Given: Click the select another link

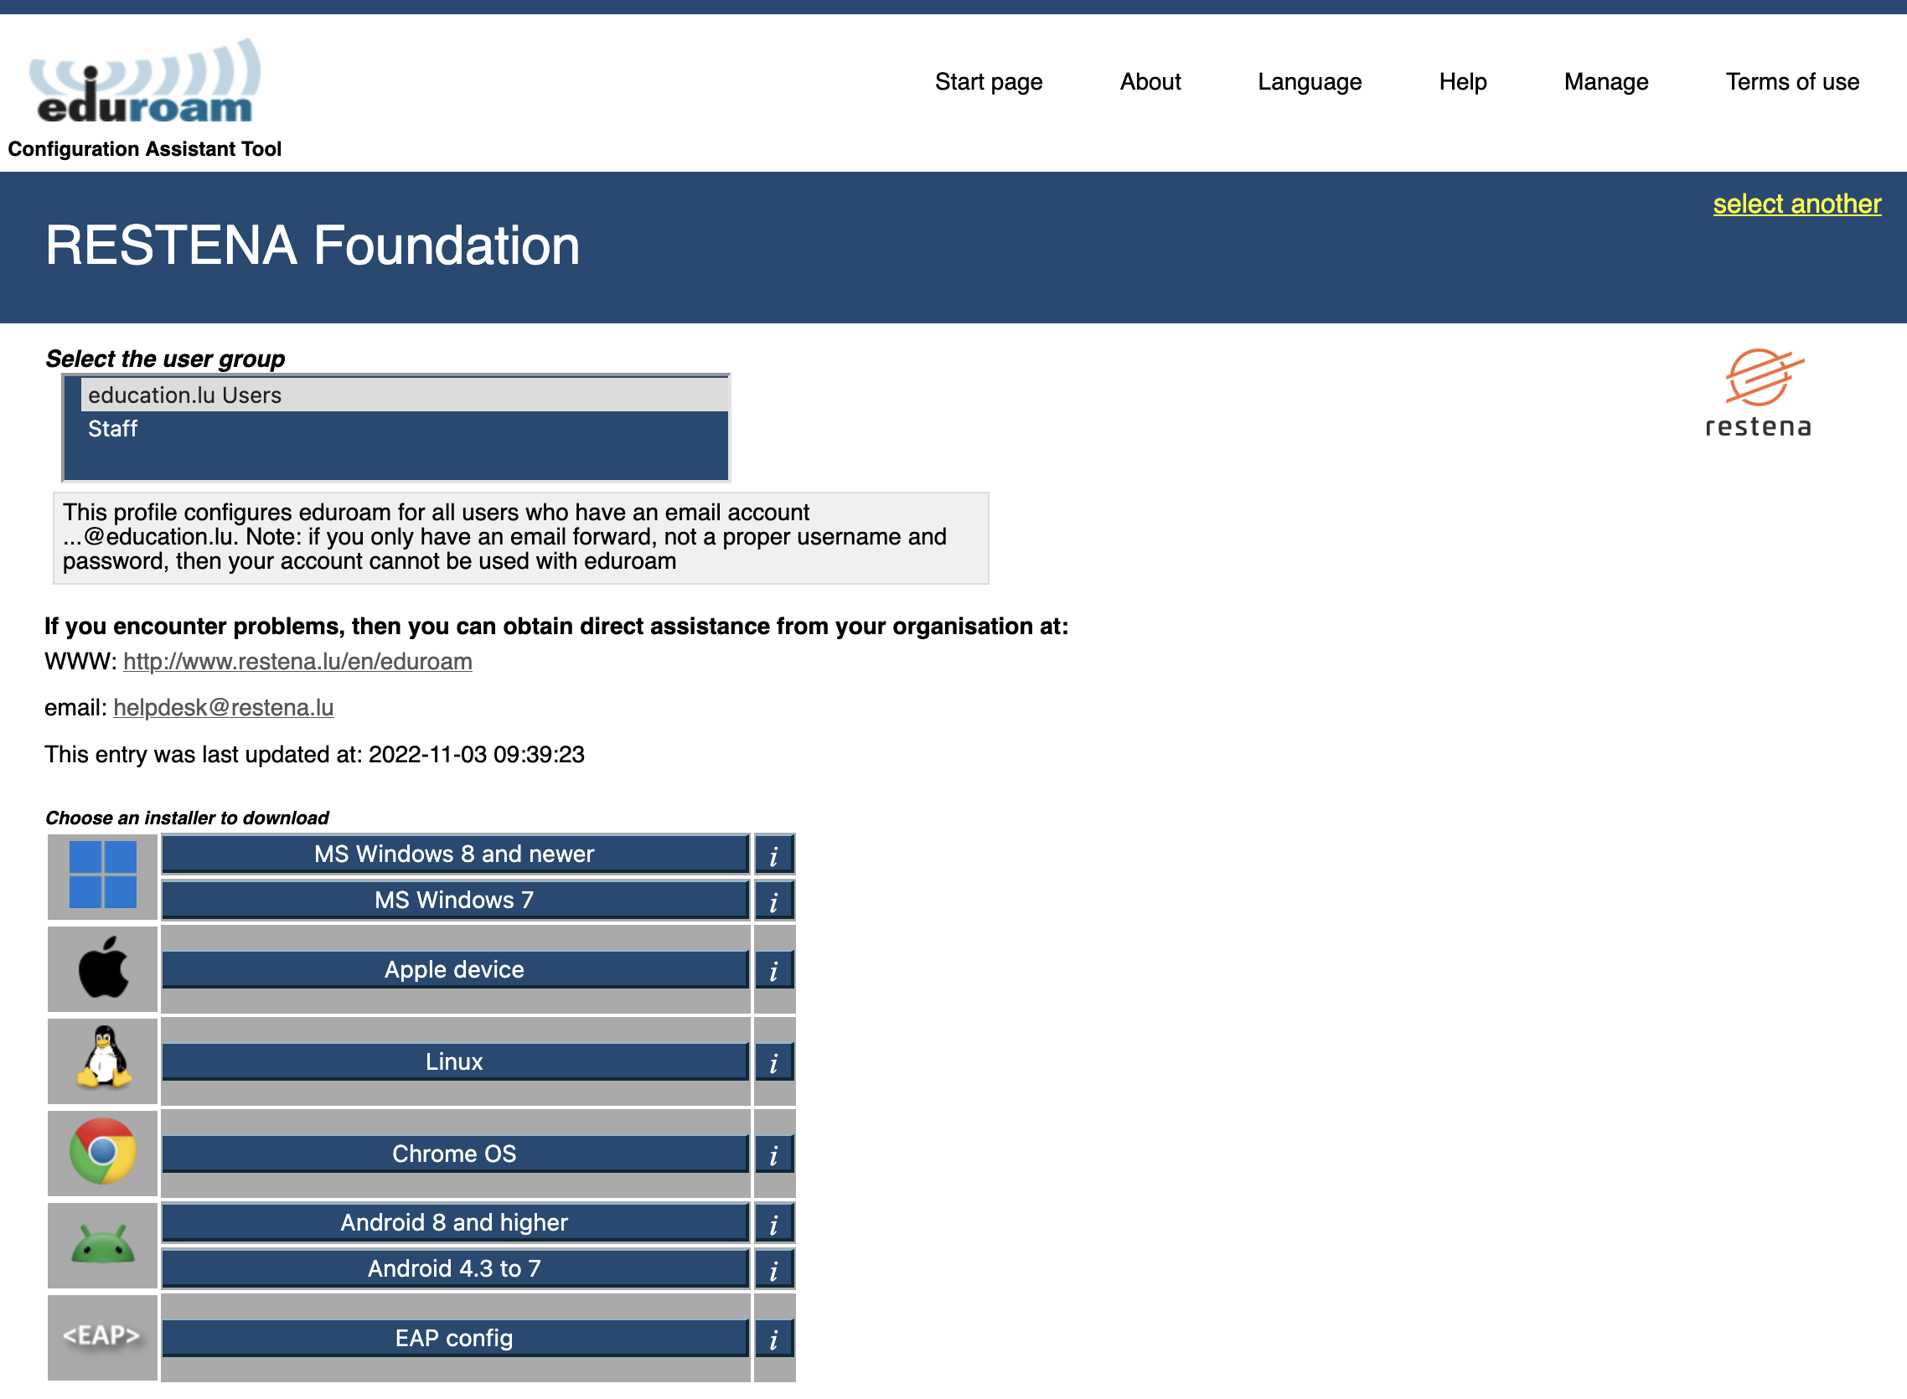Looking at the screenshot, I should [1796, 204].
